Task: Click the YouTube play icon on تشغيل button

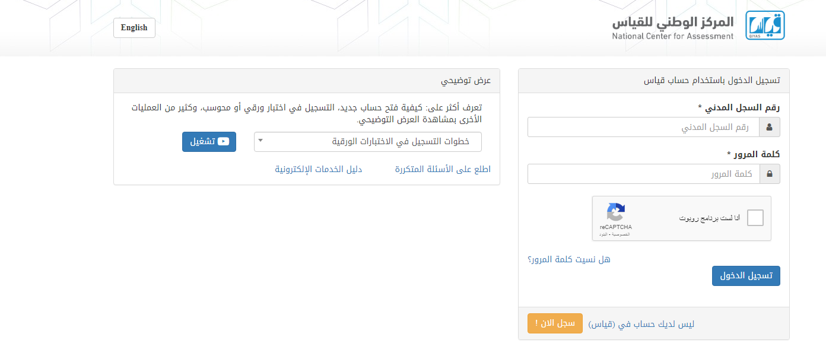Action: (223, 142)
